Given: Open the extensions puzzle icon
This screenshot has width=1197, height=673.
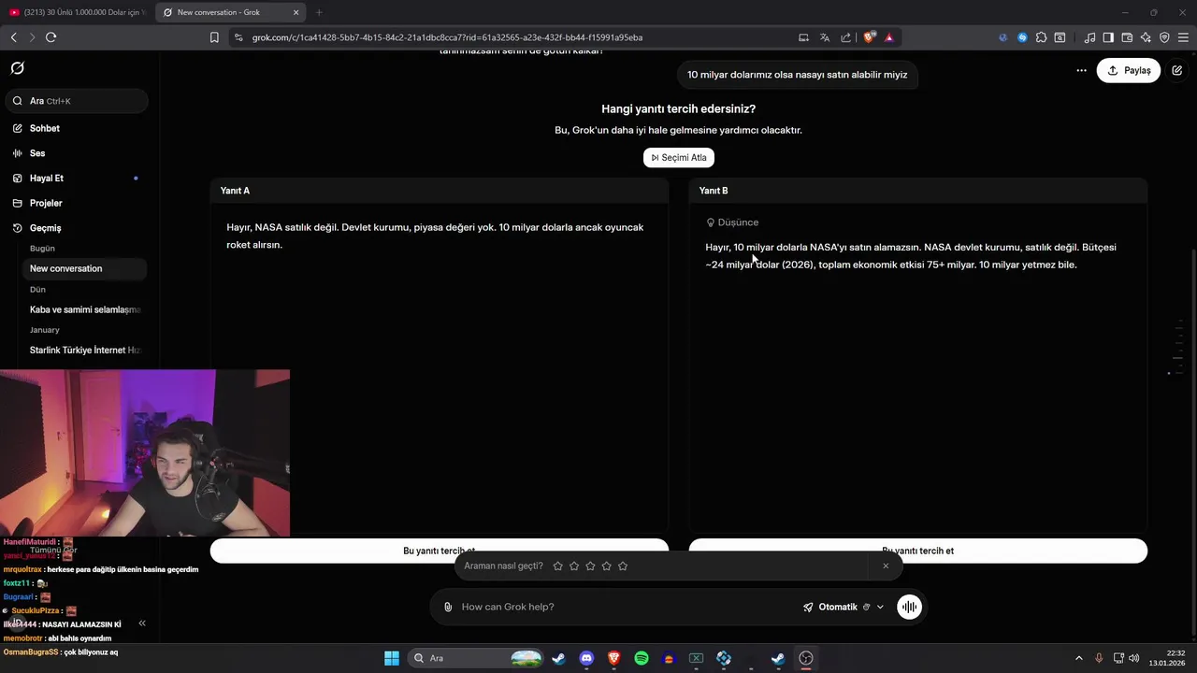Looking at the screenshot, I should (x=1041, y=37).
